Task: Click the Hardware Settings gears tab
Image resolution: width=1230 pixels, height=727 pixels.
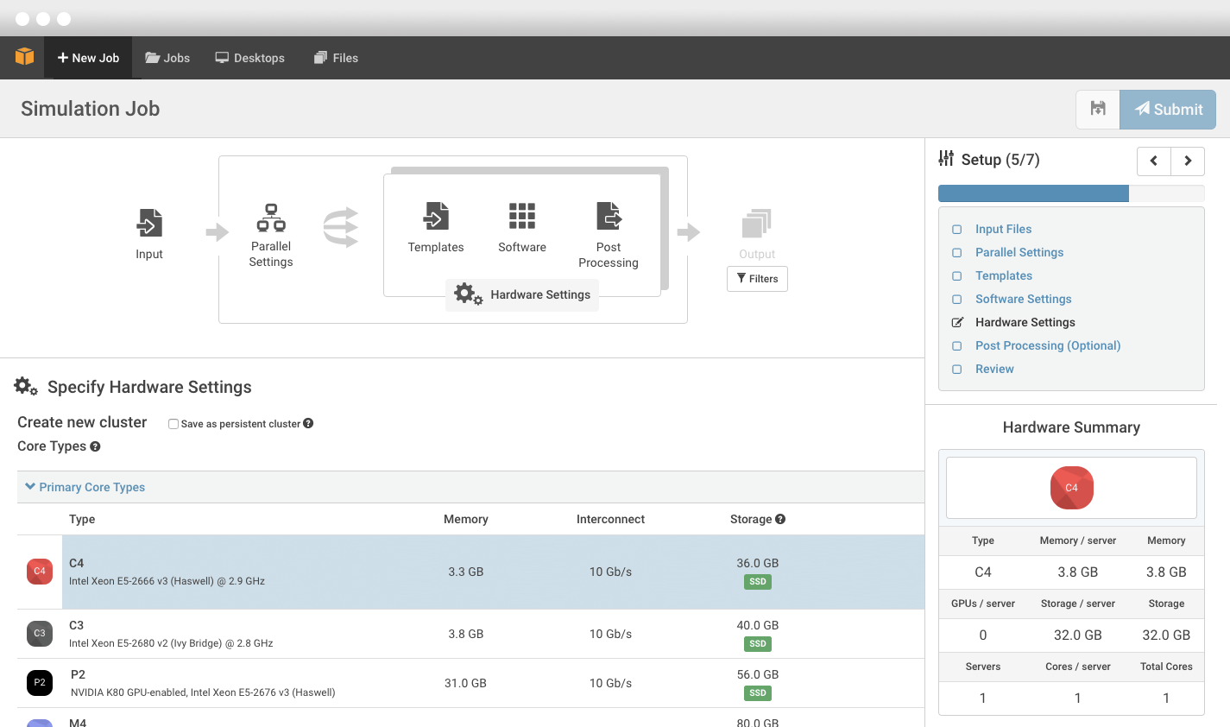Action: tap(522, 294)
